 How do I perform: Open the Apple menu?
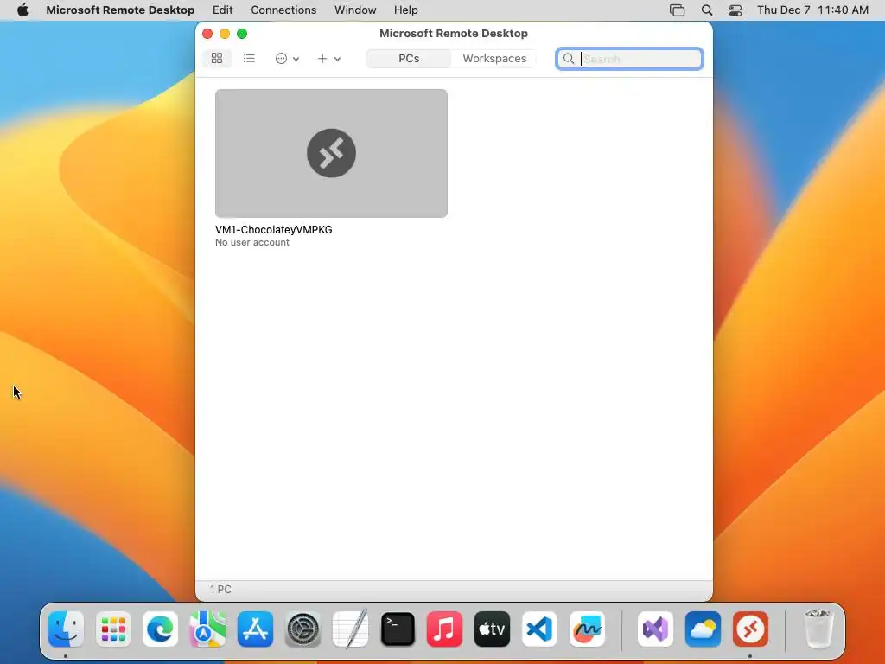click(x=22, y=10)
